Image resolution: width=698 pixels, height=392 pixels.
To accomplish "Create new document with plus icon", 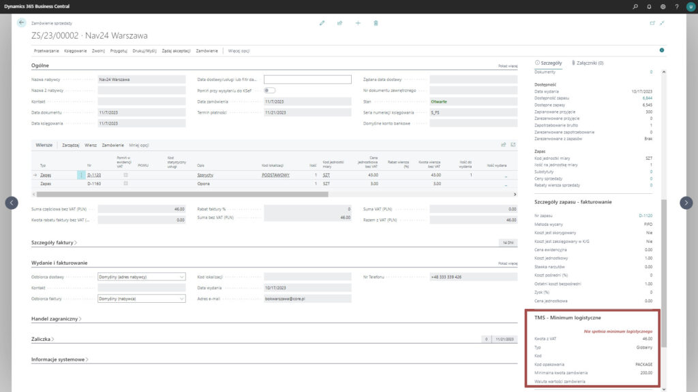I will 358,23.
